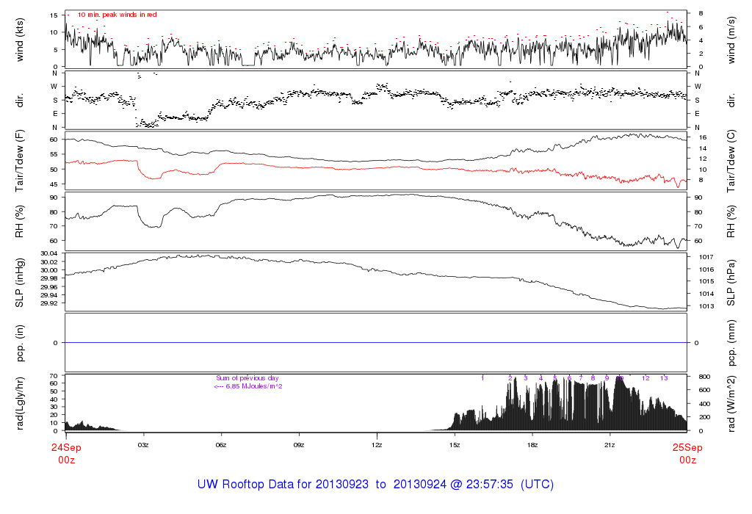Viewport: 752px width, 514px height.
Task: Select the 12z time axis marker
Action: [377, 445]
